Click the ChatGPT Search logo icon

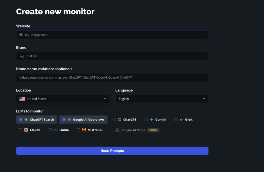coord(26,120)
